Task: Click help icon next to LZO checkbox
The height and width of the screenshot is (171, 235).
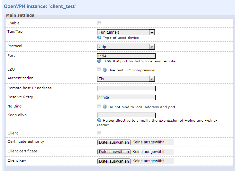Action: (104, 70)
